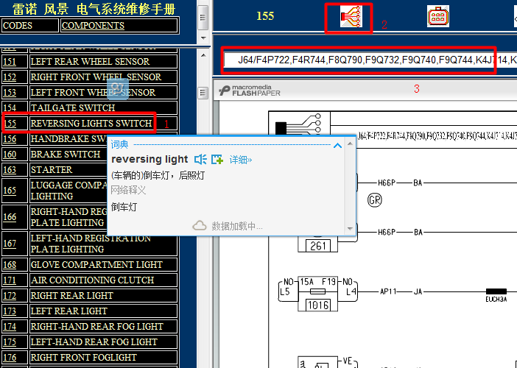Select TAILGATE SWITCH entry
The height and width of the screenshot is (368, 517).
coord(104,108)
